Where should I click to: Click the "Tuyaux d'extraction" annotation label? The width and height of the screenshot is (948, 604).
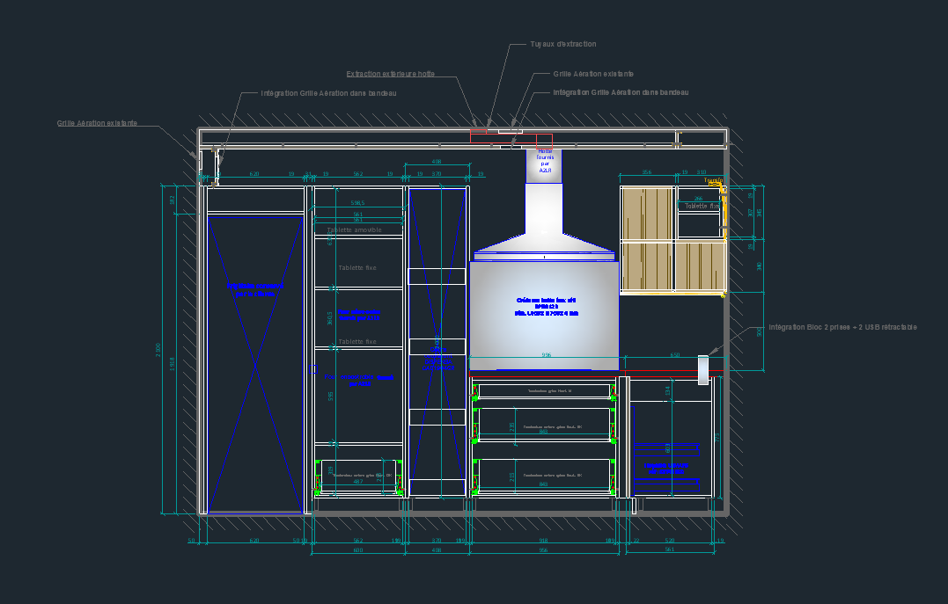point(562,44)
